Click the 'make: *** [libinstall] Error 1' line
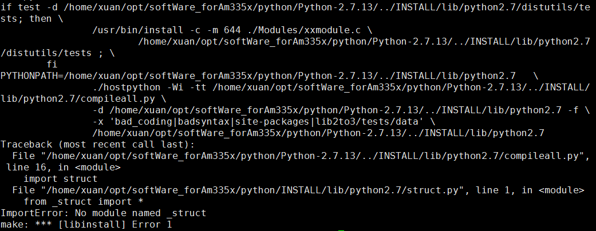The height and width of the screenshot is (231, 596). 86,225
